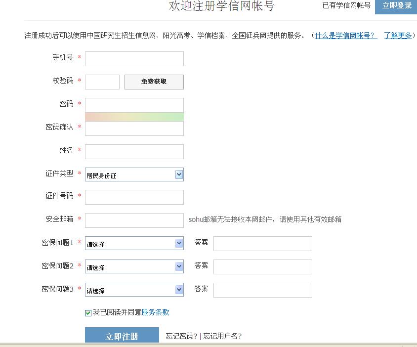Click the answer field for 密保问题3
Viewport: 417px width, 347px height.
pos(263,290)
